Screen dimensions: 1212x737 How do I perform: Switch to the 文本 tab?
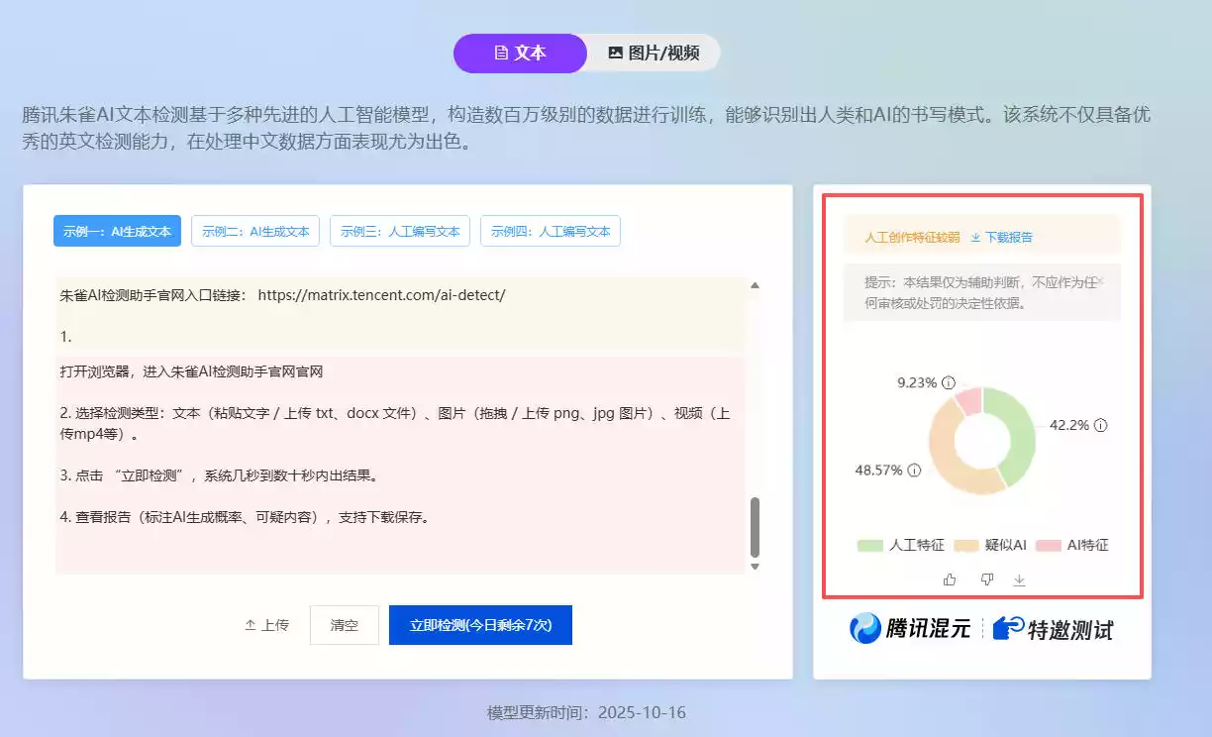[520, 53]
